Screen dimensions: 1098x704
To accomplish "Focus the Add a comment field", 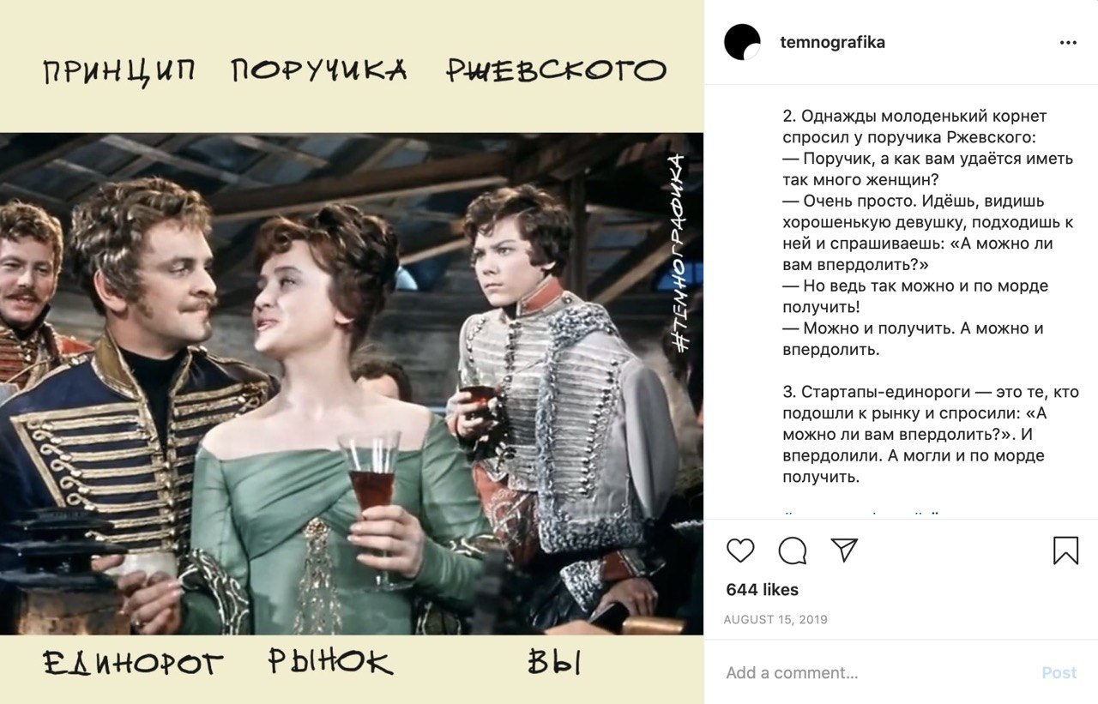I will [x=875, y=673].
